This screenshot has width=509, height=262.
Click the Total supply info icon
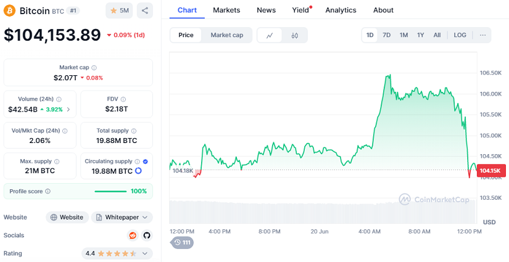(x=134, y=131)
